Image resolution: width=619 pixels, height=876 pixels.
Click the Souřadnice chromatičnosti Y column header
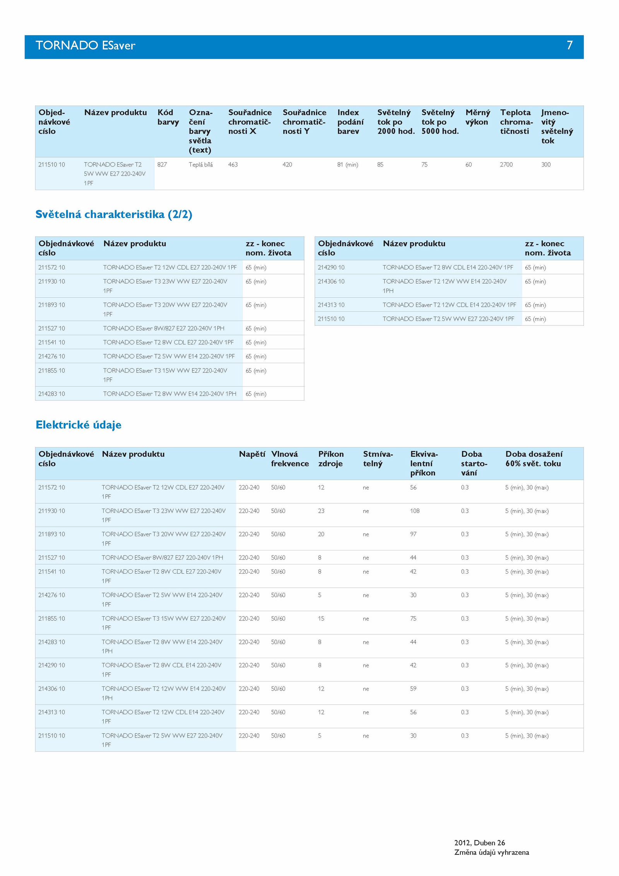click(x=304, y=122)
